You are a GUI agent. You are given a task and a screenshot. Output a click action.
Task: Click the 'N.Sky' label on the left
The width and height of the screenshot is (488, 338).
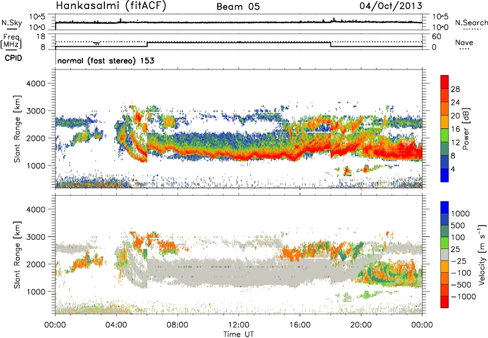point(12,23)
